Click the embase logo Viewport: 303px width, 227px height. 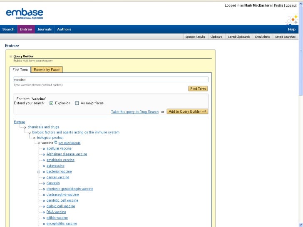click(25, 13)
